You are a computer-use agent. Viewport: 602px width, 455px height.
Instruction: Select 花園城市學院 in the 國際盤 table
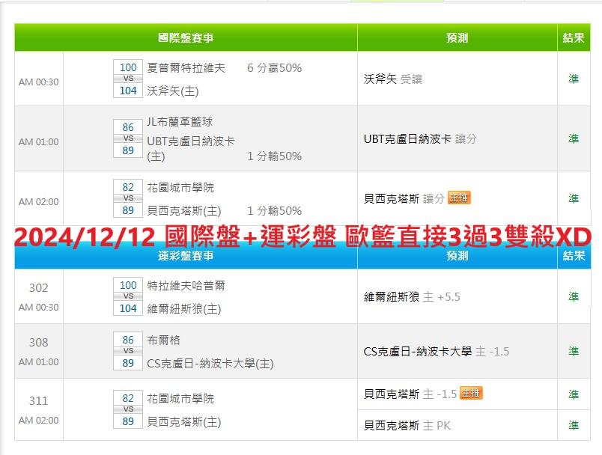point(180,188)
